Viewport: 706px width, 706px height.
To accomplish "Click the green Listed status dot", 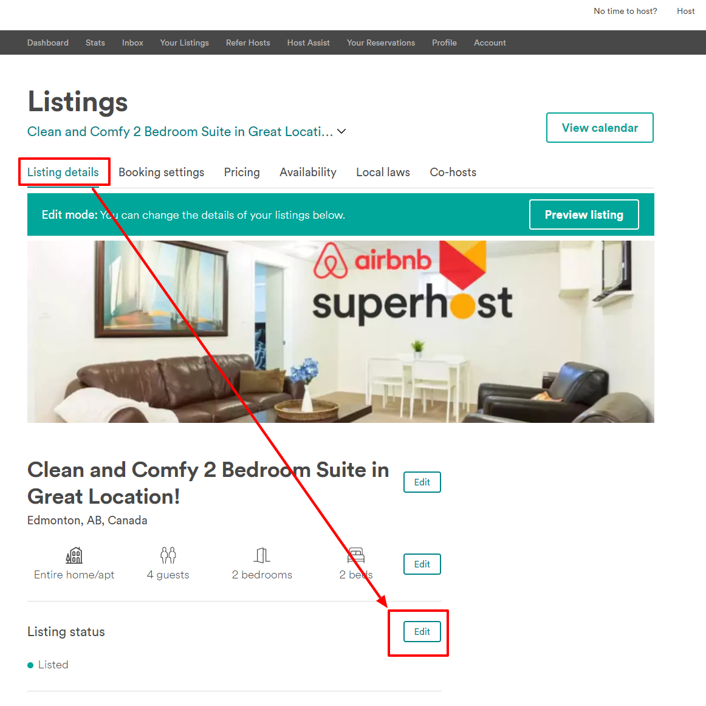I will pyautogui.click(x=30, y=665).
